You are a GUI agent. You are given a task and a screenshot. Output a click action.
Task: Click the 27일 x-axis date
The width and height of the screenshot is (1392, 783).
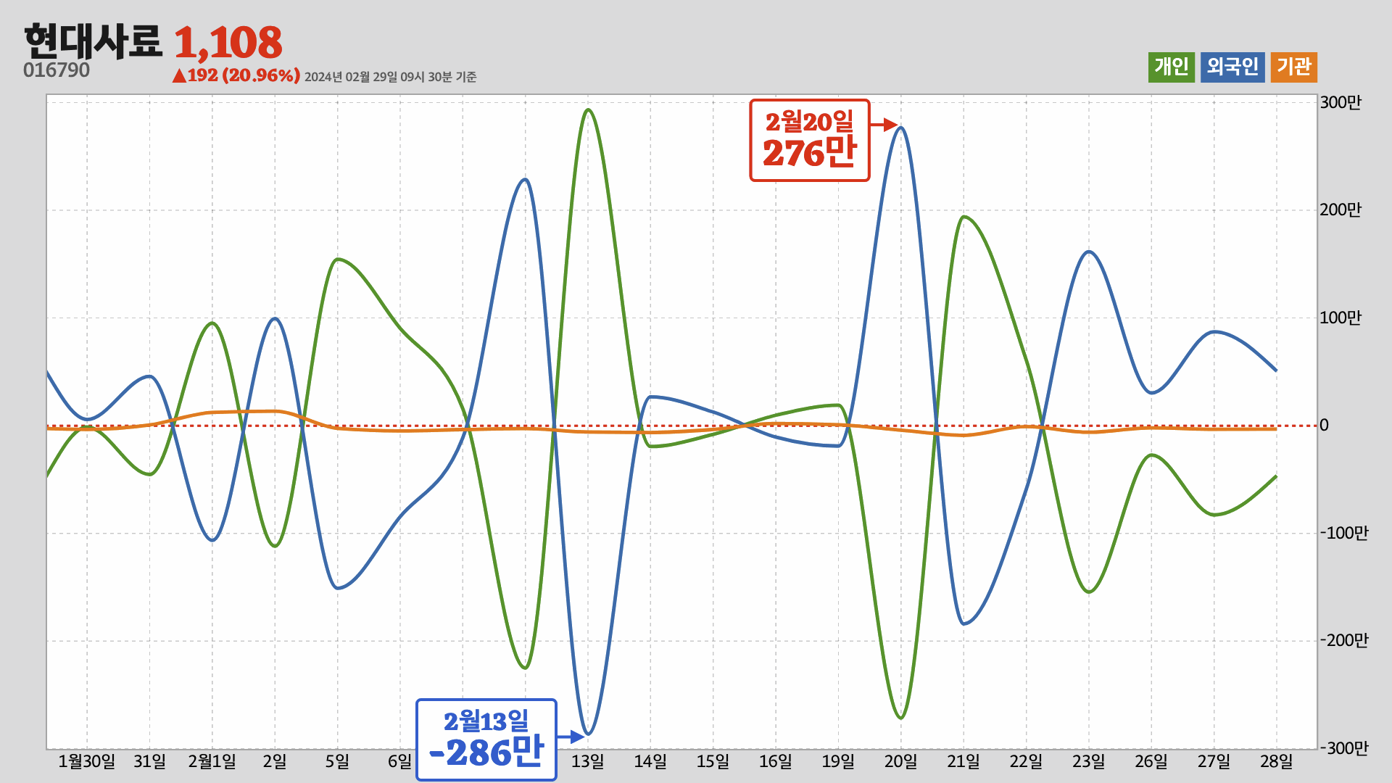pyautogui.click(x=1214, y=761)
